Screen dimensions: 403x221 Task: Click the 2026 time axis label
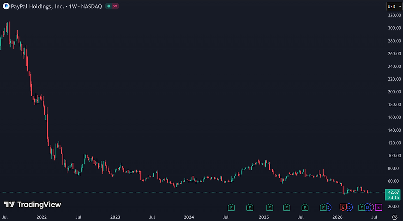point(338,217)
